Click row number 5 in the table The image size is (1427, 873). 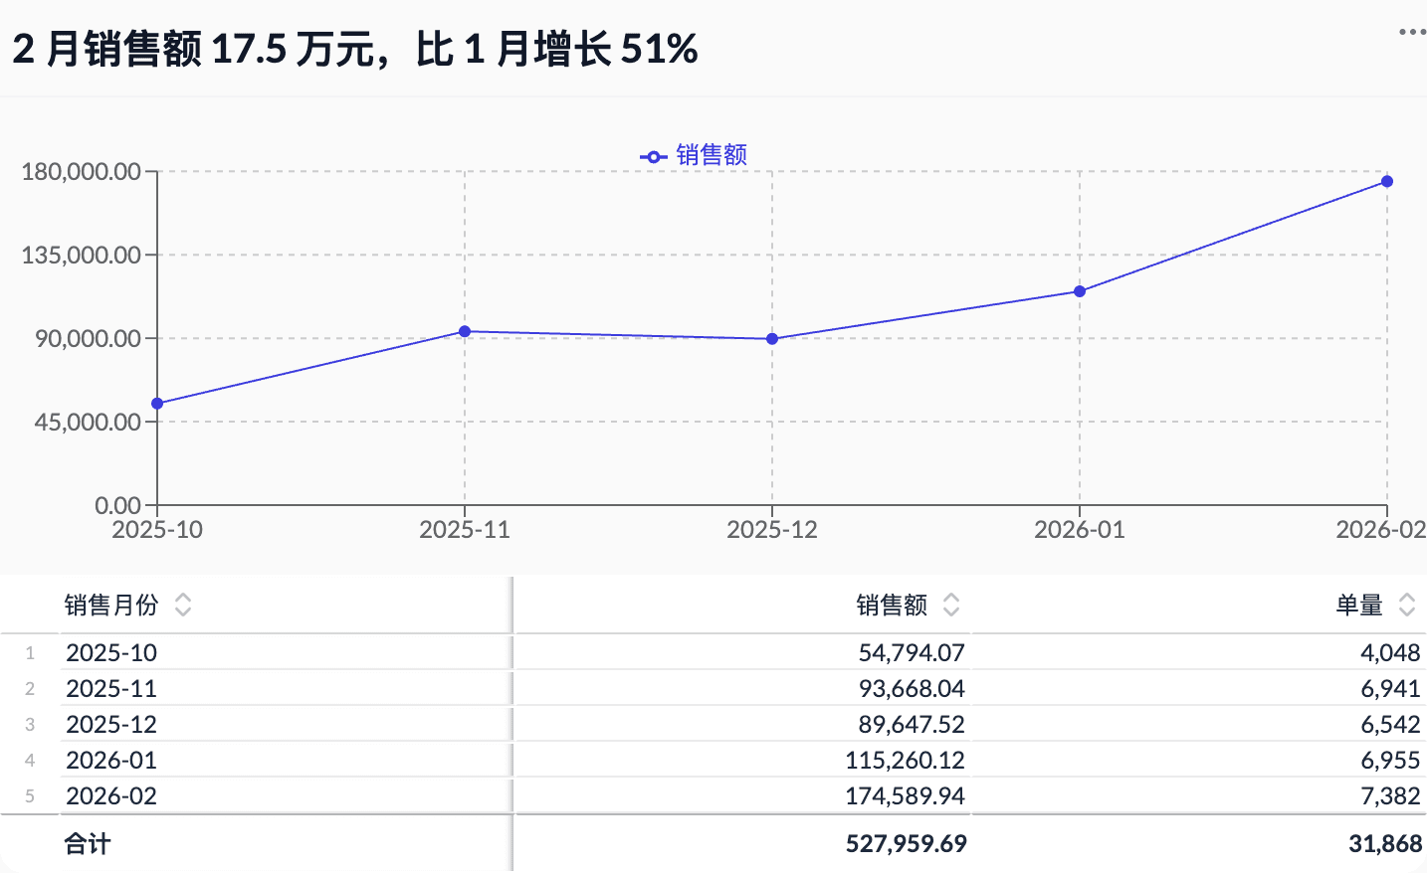[30, 796]
